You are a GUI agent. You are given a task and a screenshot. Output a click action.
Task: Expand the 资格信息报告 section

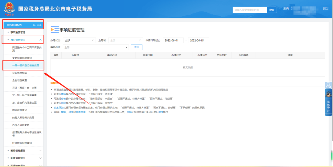[x=40, y=150]
